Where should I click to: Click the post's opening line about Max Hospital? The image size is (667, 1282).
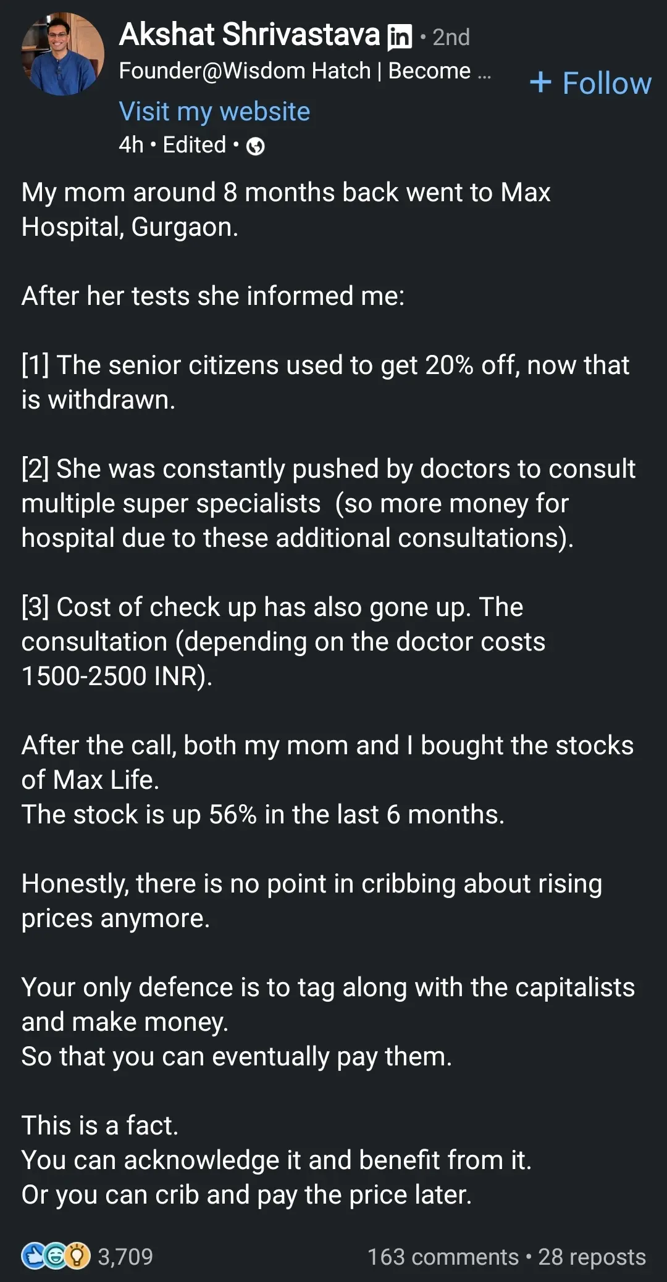286,210
